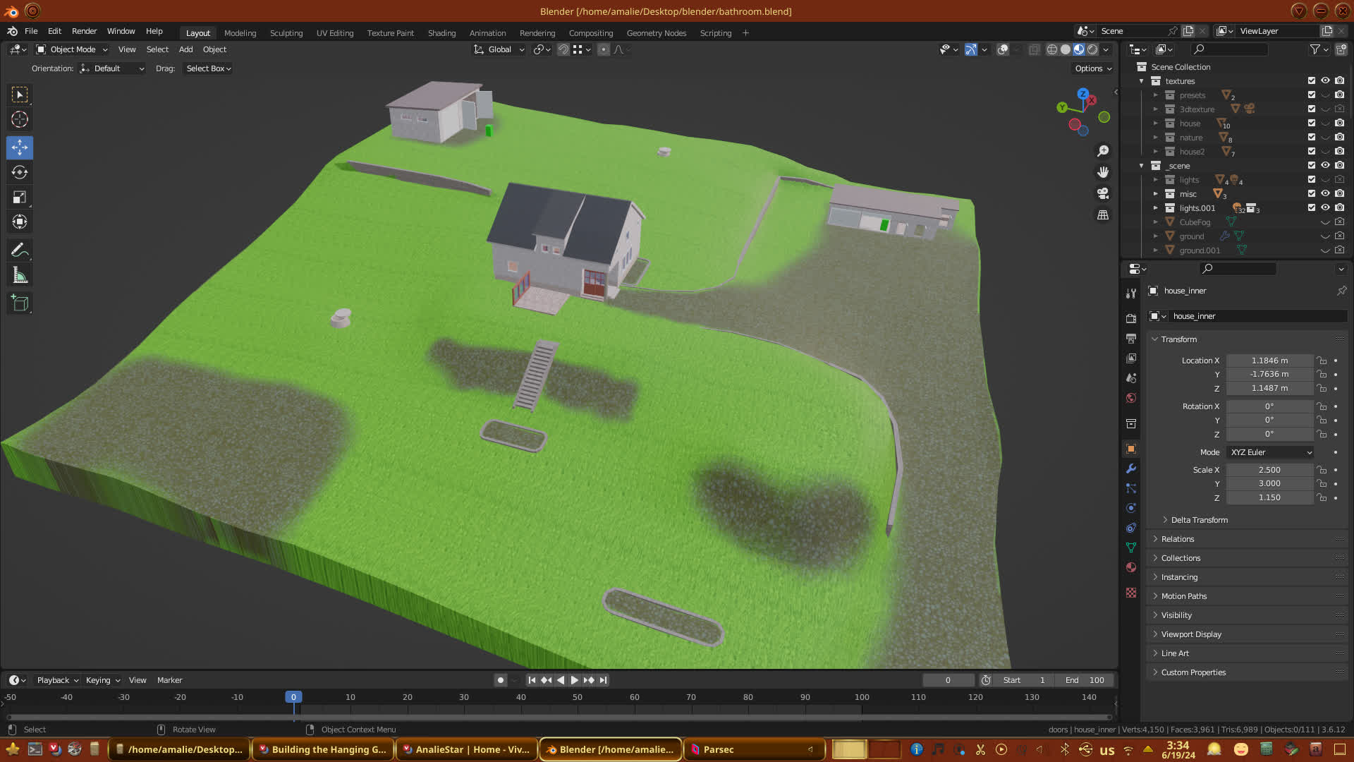Switch to the Shading workspace tab
This screenshot has height=762, width=1354.
(x=441, y=33)
